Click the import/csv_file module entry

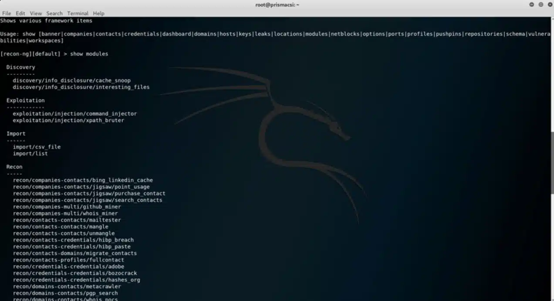coord(37,147)
